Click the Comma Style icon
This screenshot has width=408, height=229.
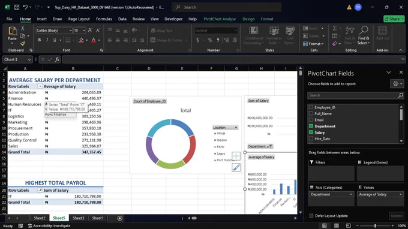coord(218,40)
